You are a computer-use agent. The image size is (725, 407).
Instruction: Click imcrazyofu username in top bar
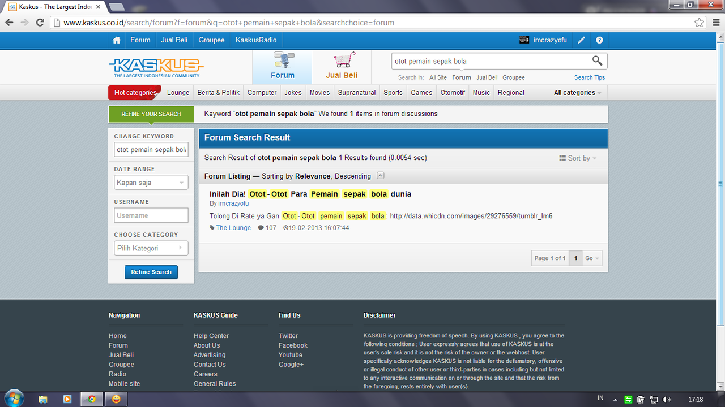coord(550,40)
